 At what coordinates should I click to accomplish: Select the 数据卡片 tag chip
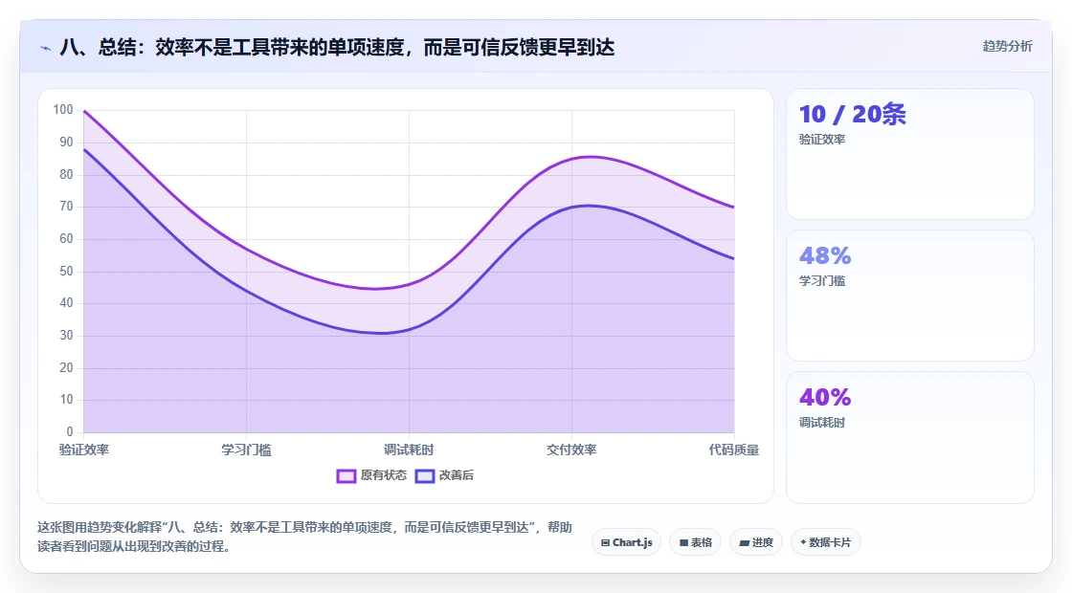(x=826, y=542)
